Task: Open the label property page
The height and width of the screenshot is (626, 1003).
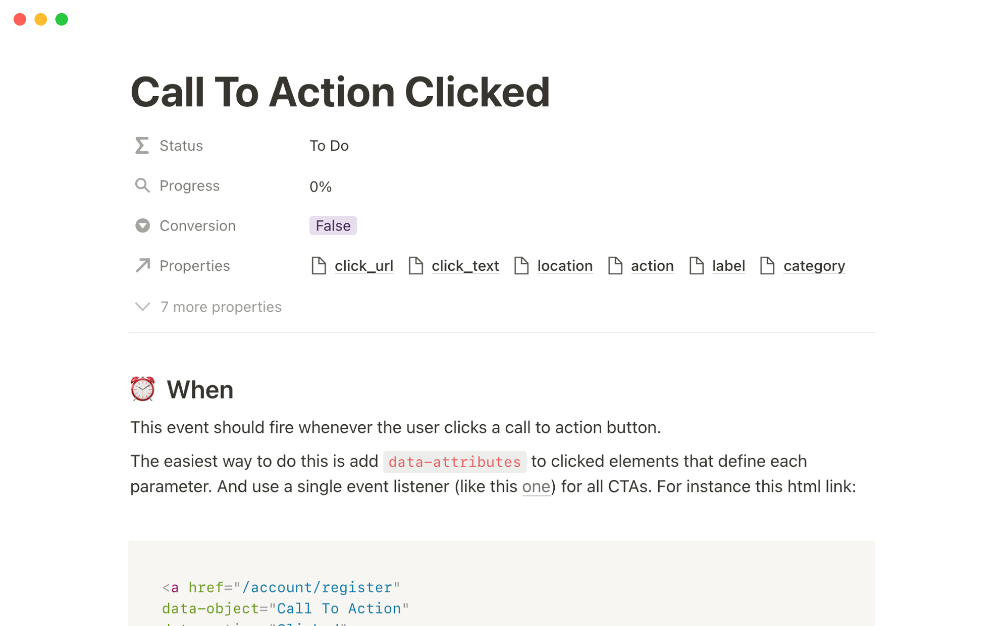Action: tap(728, 266)
